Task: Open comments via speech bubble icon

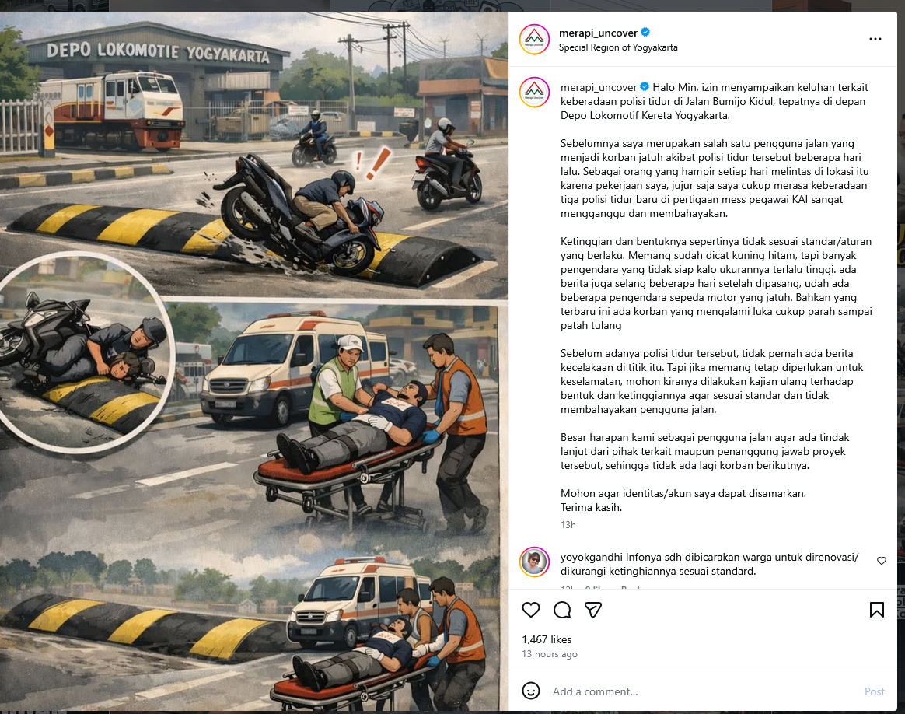Action: point(562,610)
